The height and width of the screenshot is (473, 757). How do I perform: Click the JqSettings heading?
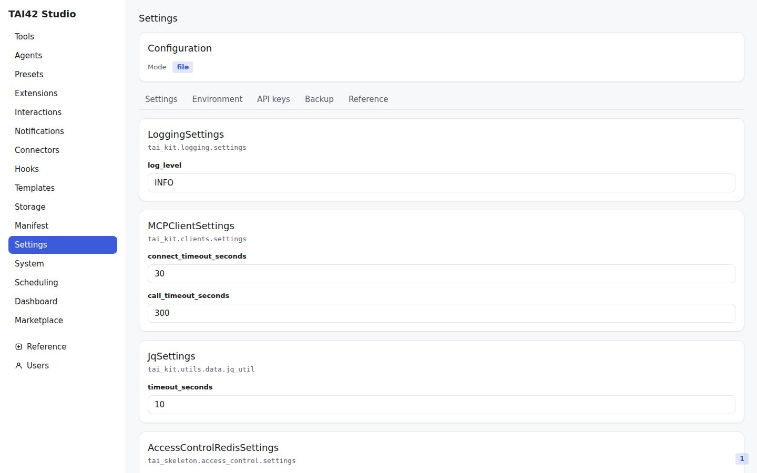point(171,356)
